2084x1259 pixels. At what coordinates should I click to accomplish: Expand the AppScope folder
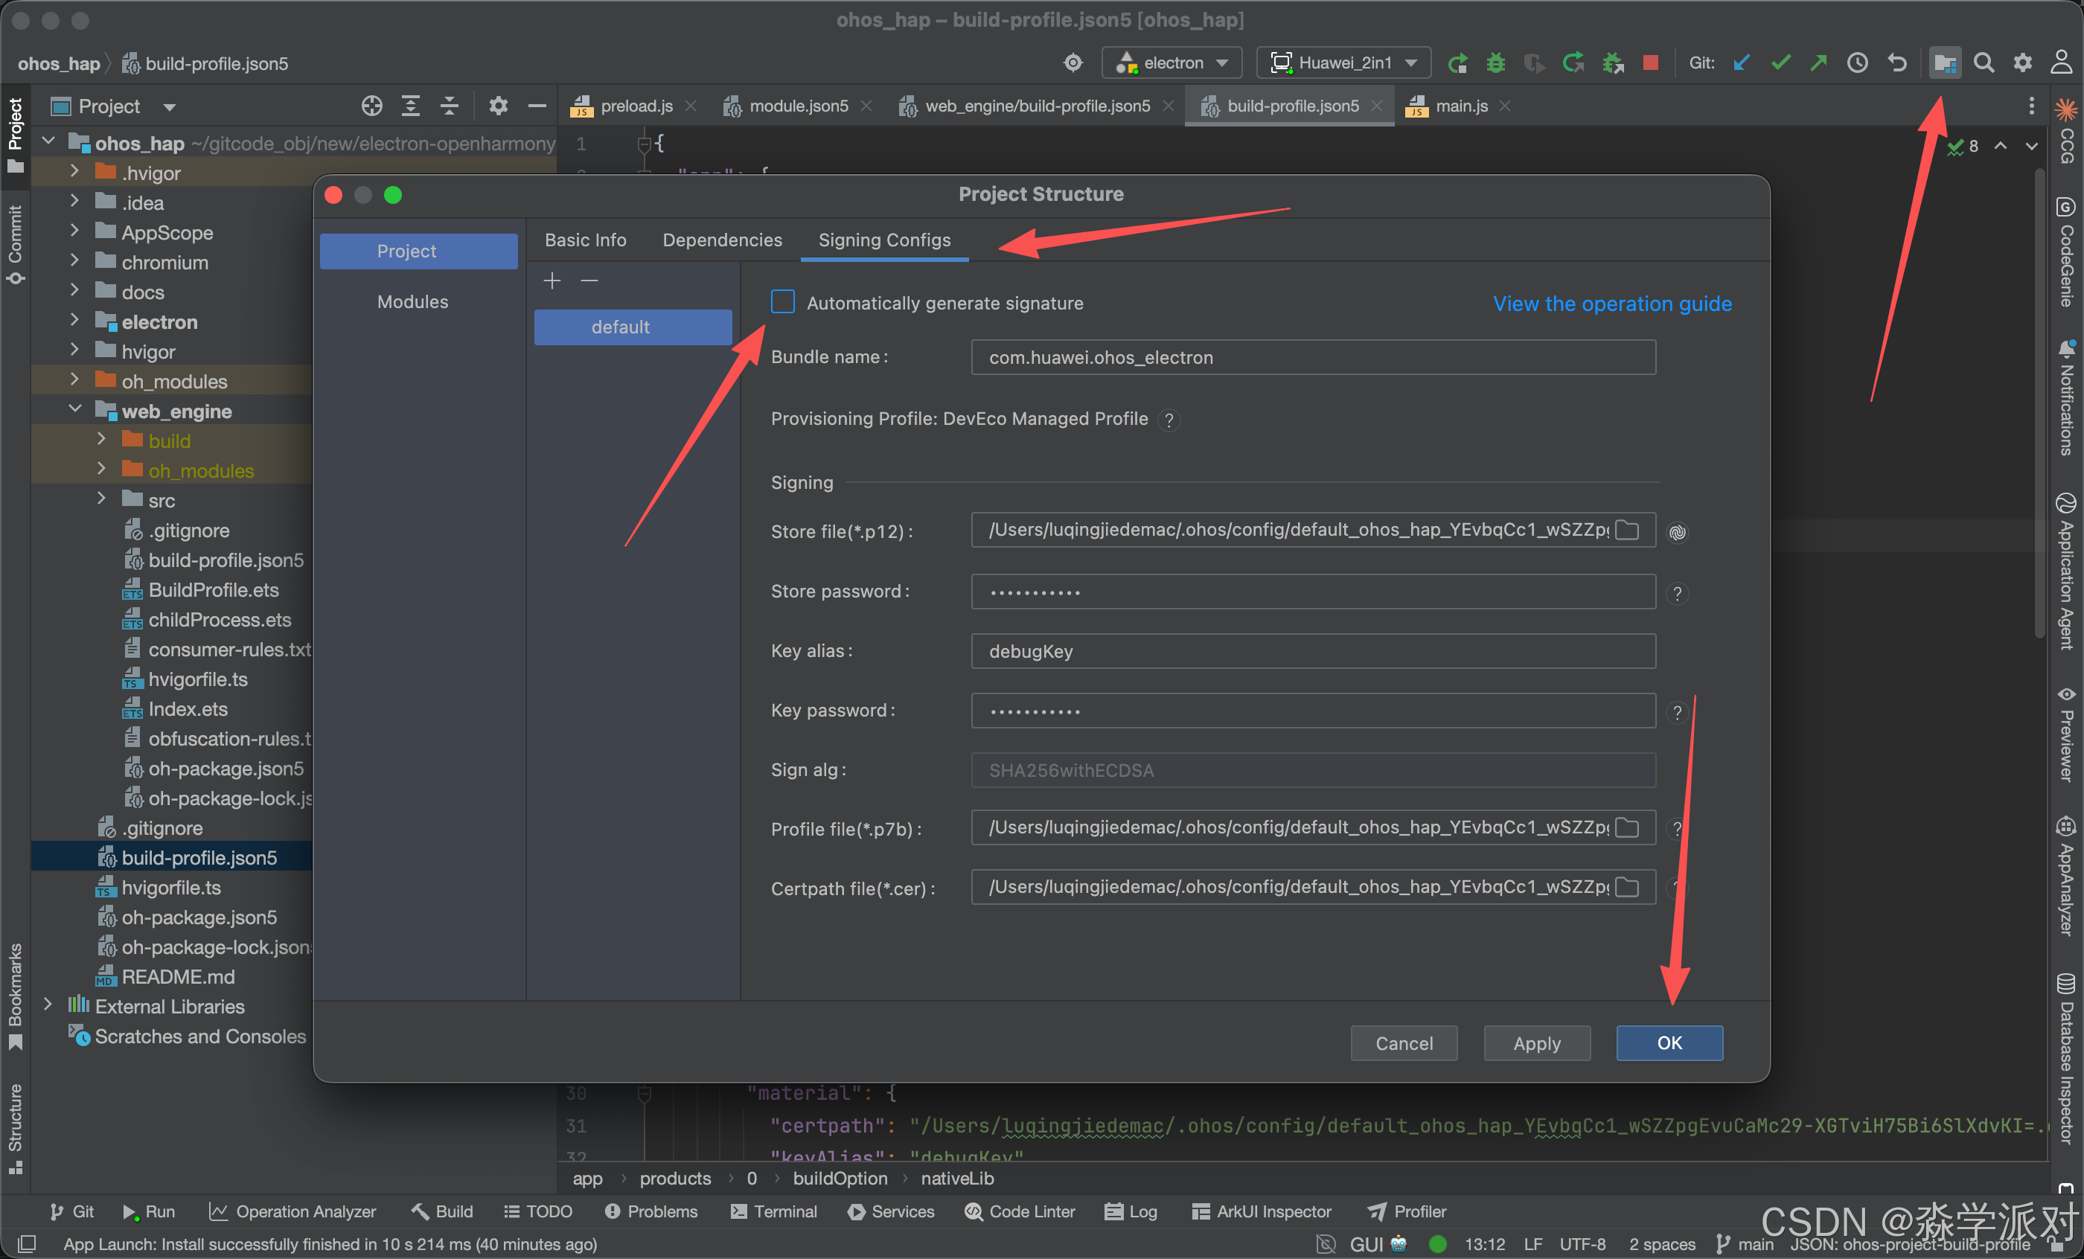(x=74, y=231)
